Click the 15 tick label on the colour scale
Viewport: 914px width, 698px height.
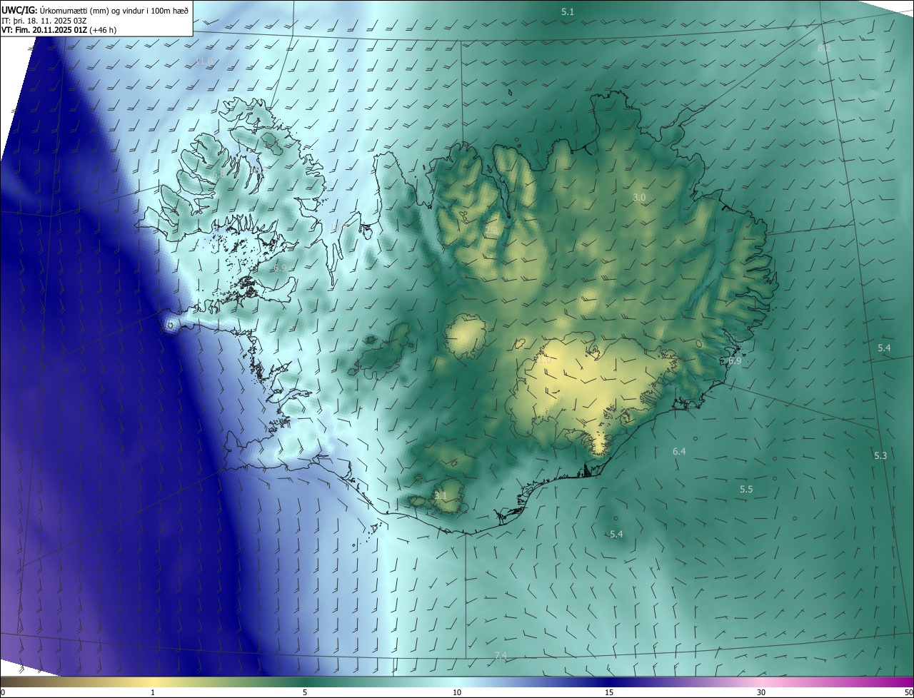609,692
